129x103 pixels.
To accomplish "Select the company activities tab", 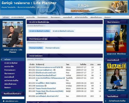I will pyautogui.click(x=36, y=48).
